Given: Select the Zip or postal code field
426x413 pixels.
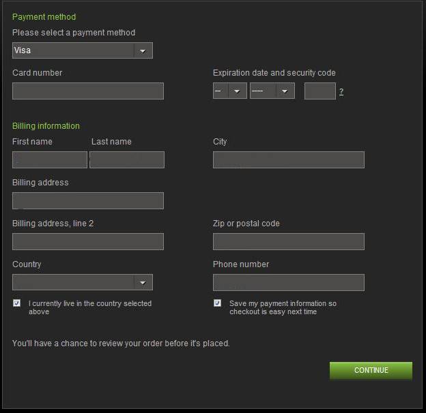Looking at the screenshot, I should (x=289, y=241).
